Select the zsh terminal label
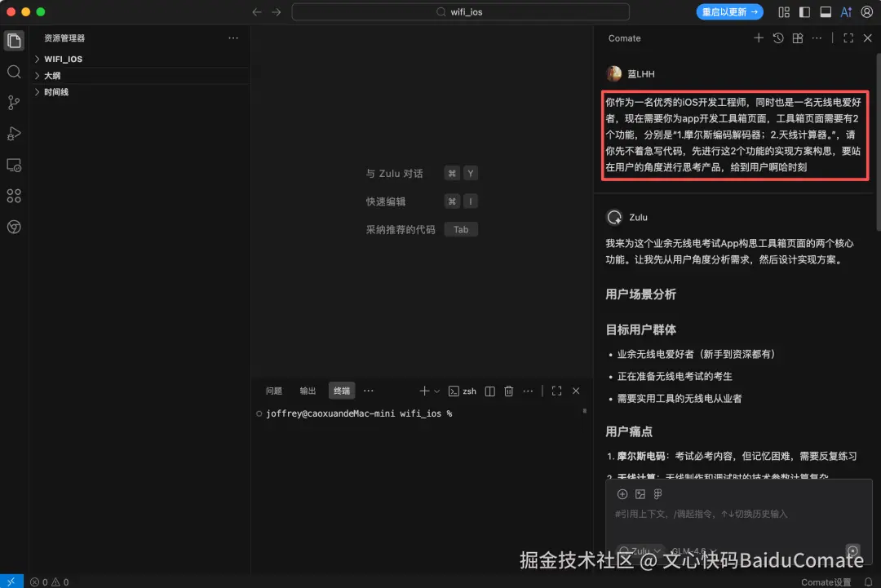 click(463, 391)
